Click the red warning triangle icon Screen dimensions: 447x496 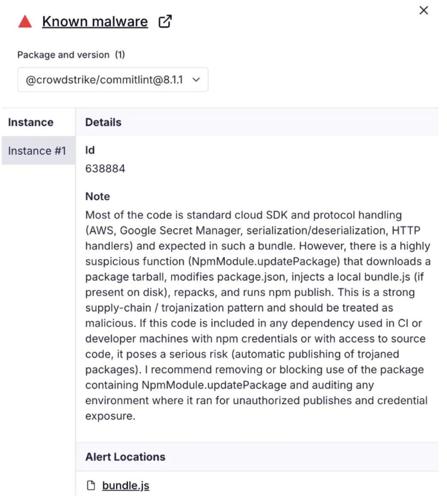coord(25,21)
